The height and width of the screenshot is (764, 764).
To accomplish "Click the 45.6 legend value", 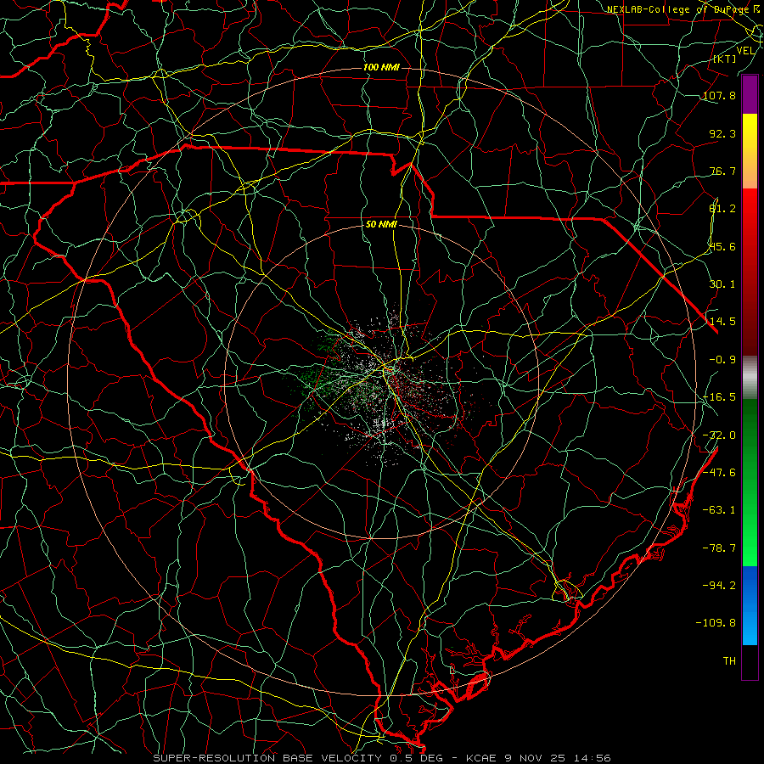I will click(x=722, y=246).
